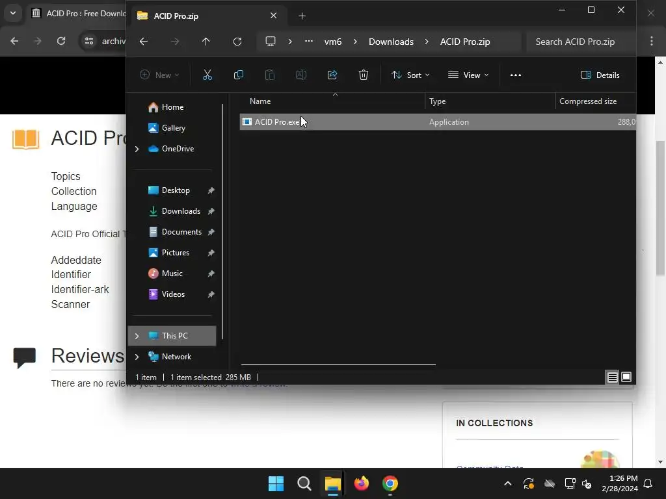Screen dimensions: 666x499
Task: Go forward in File Explorer
Action: [175, 42]
